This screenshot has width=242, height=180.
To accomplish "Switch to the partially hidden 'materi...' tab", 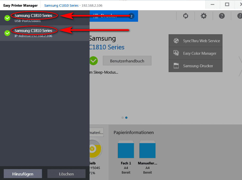I will click(96, 132).
